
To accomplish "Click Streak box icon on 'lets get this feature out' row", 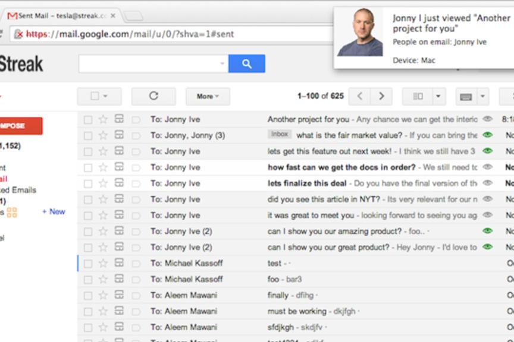I will [119, 151].
